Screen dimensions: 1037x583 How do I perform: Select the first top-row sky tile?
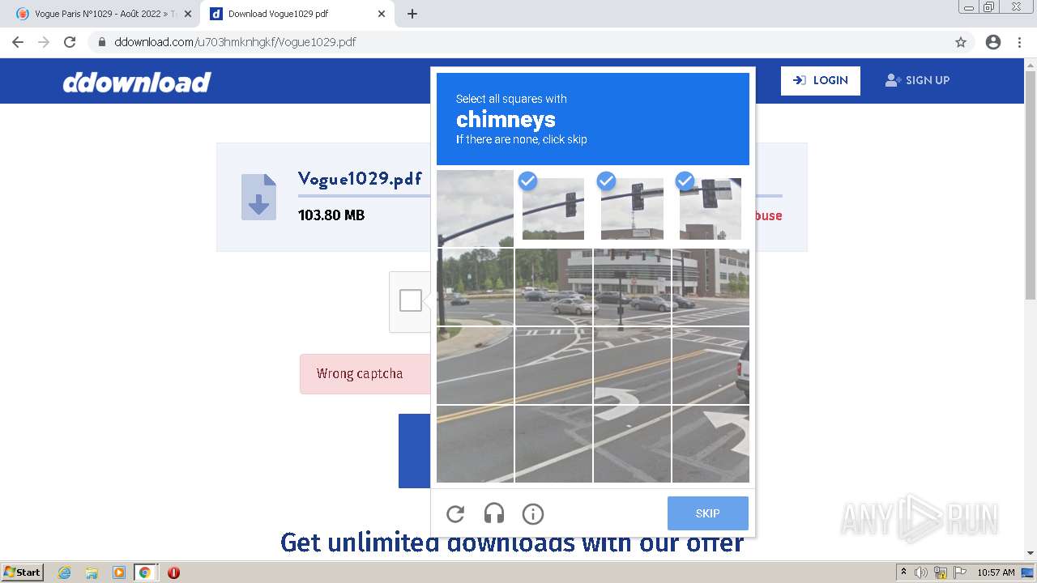[x=475, y=208]
